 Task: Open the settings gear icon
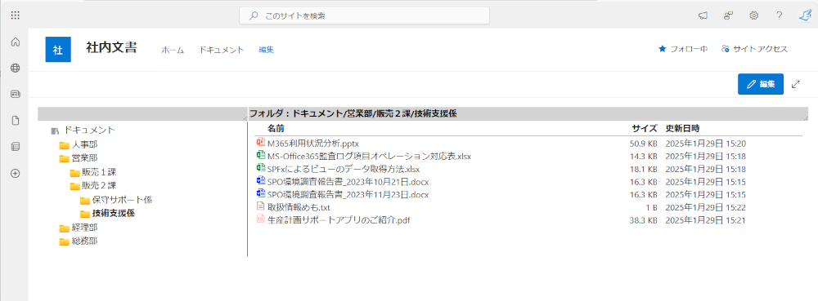click(x=754, y=15)
